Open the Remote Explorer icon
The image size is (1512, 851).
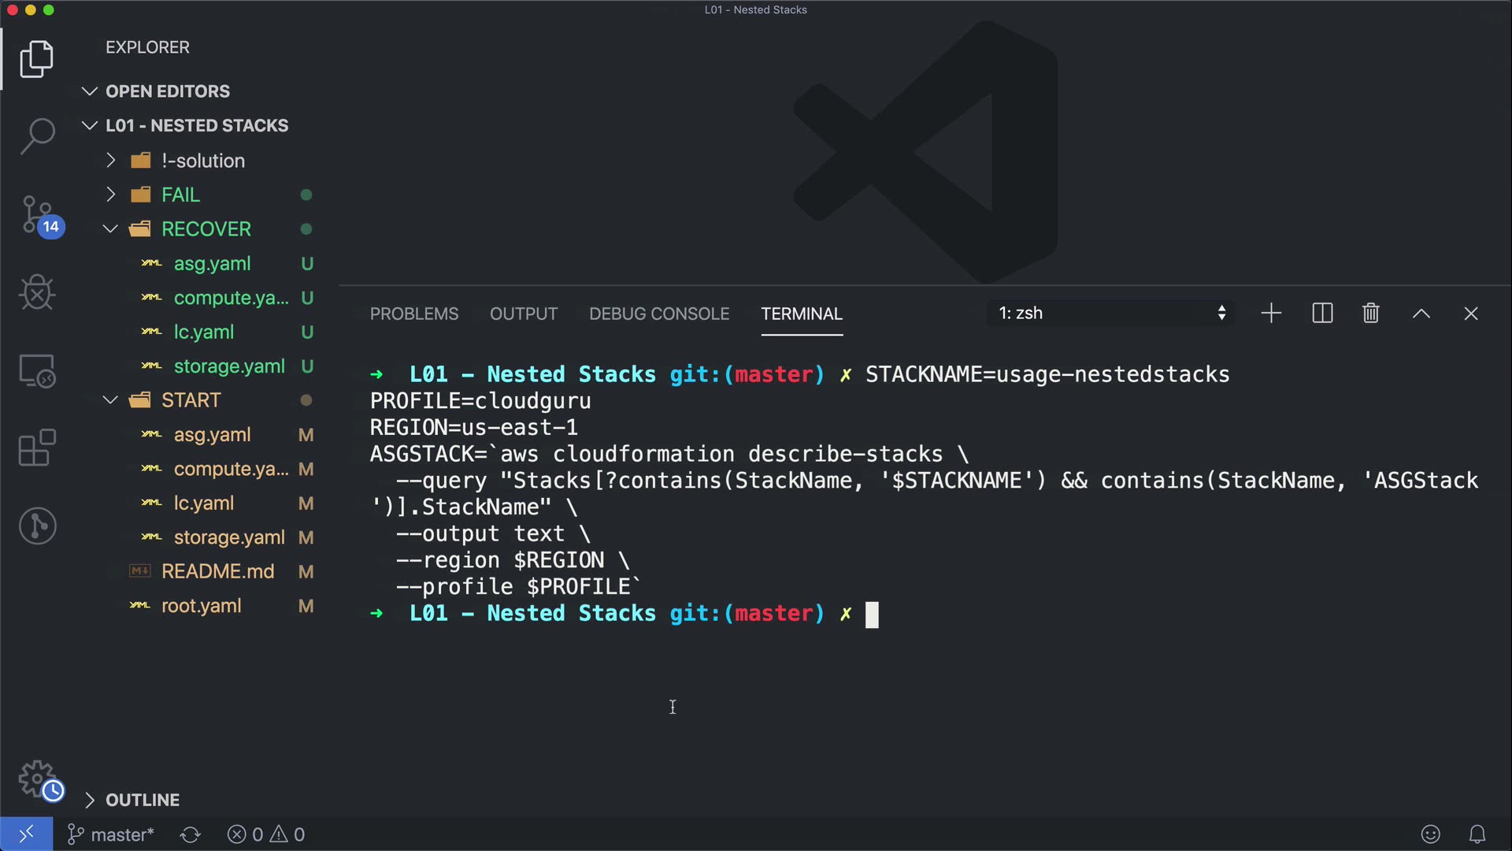(37, 370)
